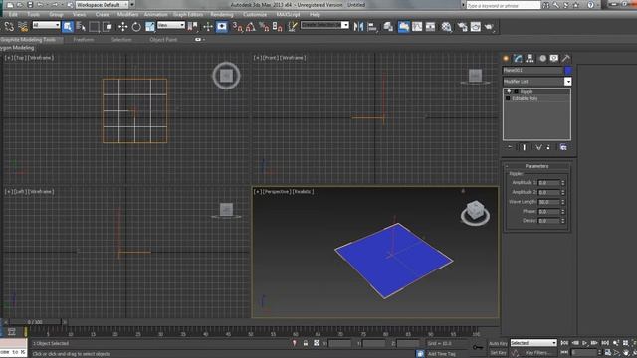This screenshot has height=358, width=637.
Task: Click the time slider 0 / 100 handle
Action: [35, 322]
